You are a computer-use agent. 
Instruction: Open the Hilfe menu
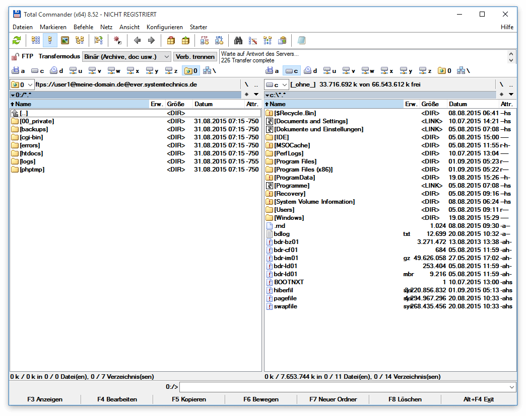(x=507, y=27)
